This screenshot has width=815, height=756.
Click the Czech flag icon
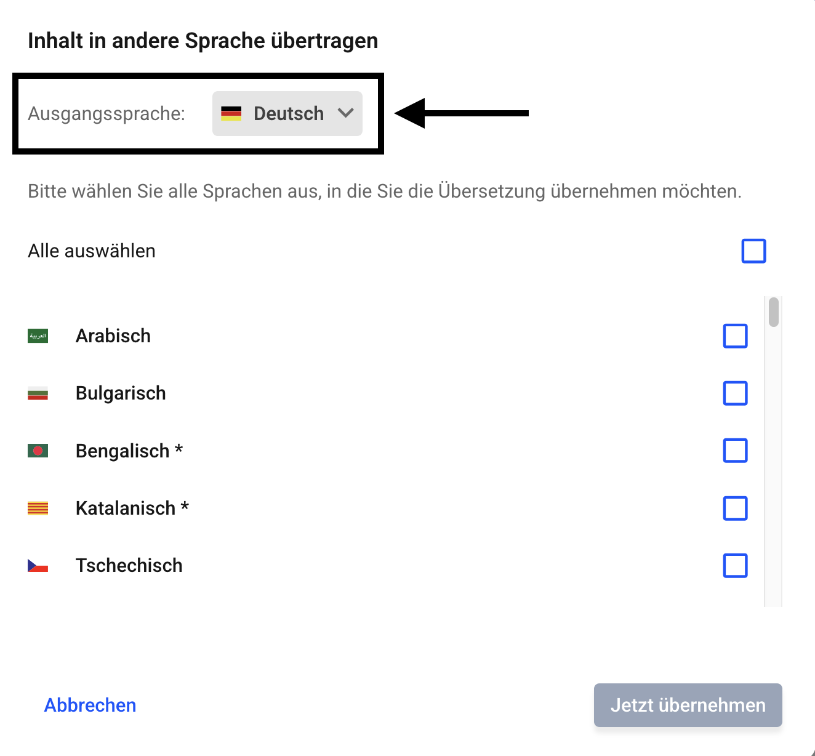[x=38, y=566]
